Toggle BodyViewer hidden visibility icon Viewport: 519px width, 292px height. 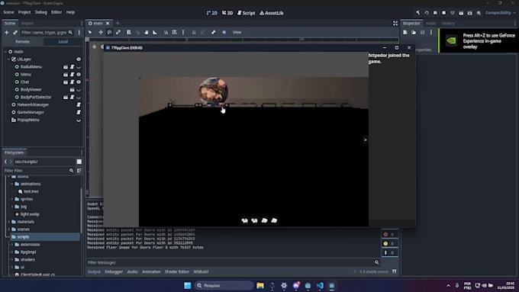click(79, 90)
